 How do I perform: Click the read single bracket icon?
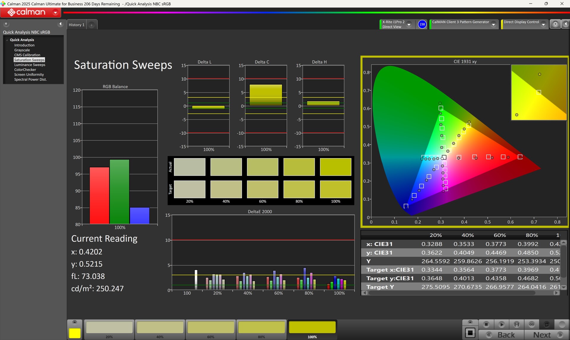[x=517, y=324]
